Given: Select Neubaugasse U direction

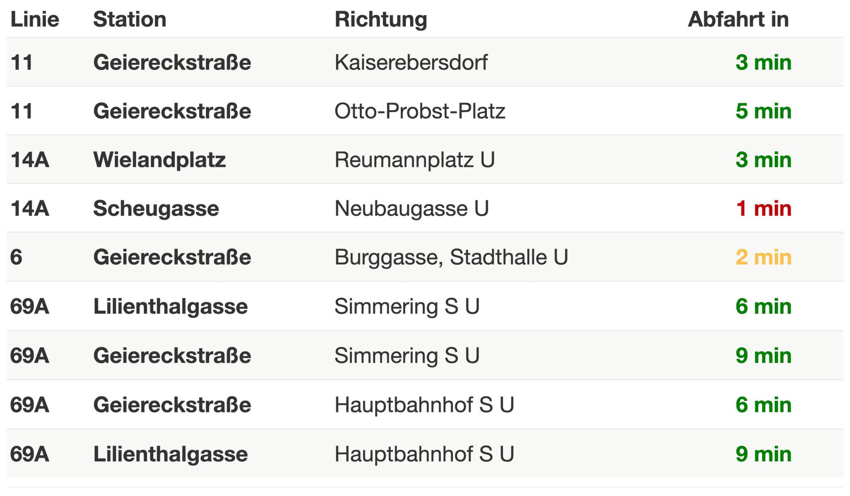Looking at the screenshot, I should click(x=411, y=208).
